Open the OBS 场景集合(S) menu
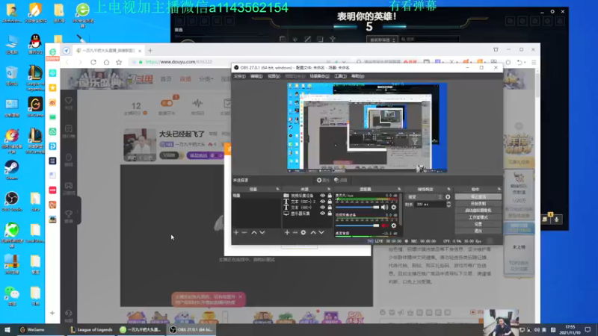Screen dimensions: 598x336 pyautogui.click(x=320, y=76)
